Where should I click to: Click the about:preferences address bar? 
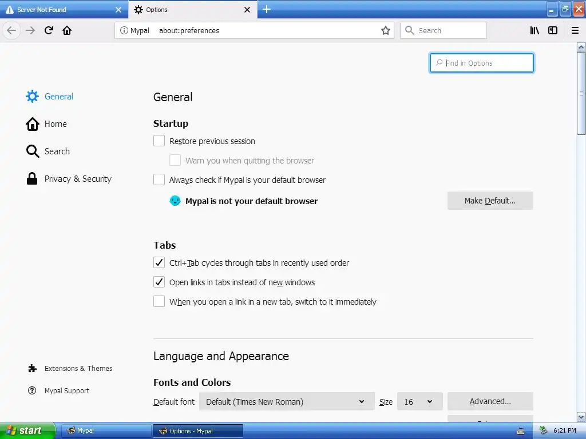pyautogui.click(x=254, y=30)
